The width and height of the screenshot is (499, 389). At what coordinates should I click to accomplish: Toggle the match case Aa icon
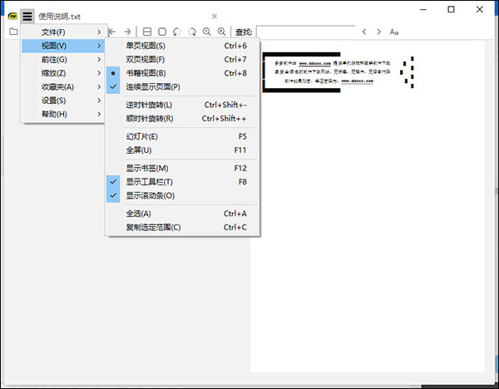tap(394, 32)
